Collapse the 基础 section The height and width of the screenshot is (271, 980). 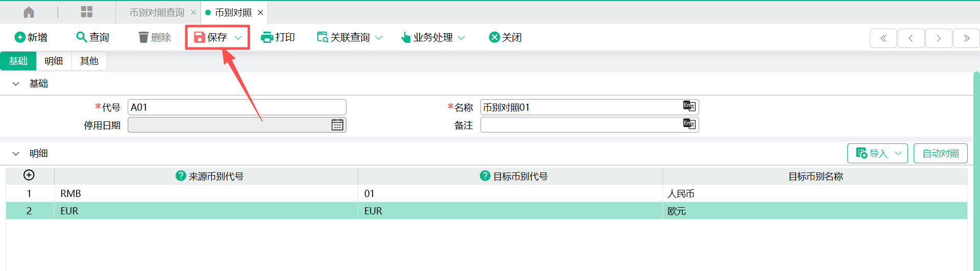point(16,84)
